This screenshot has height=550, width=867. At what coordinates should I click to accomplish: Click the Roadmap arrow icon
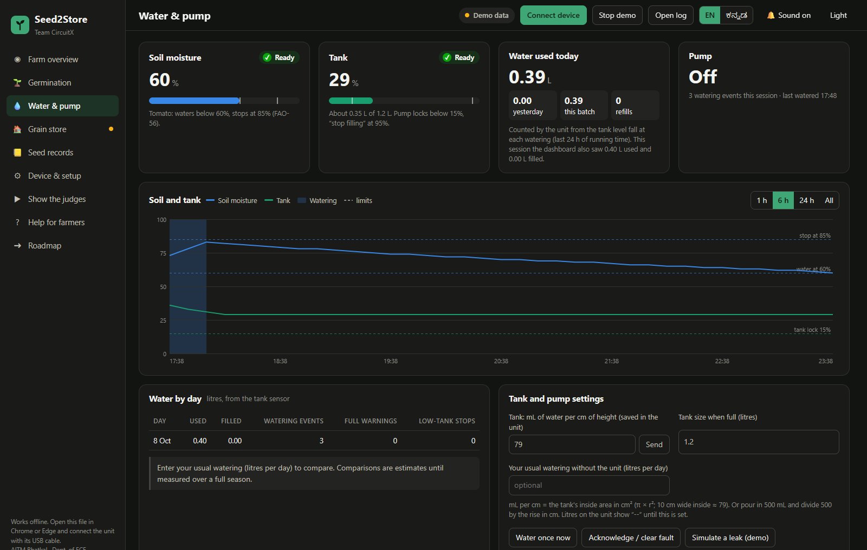(x=17, y=246)
